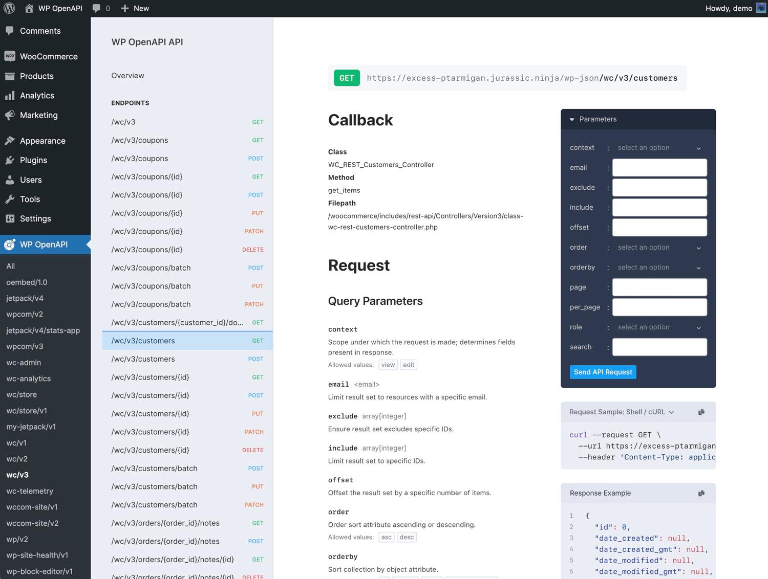Open the /wc/v3/customers/{customer_id}/do... GET endpoint

point(187,323)
